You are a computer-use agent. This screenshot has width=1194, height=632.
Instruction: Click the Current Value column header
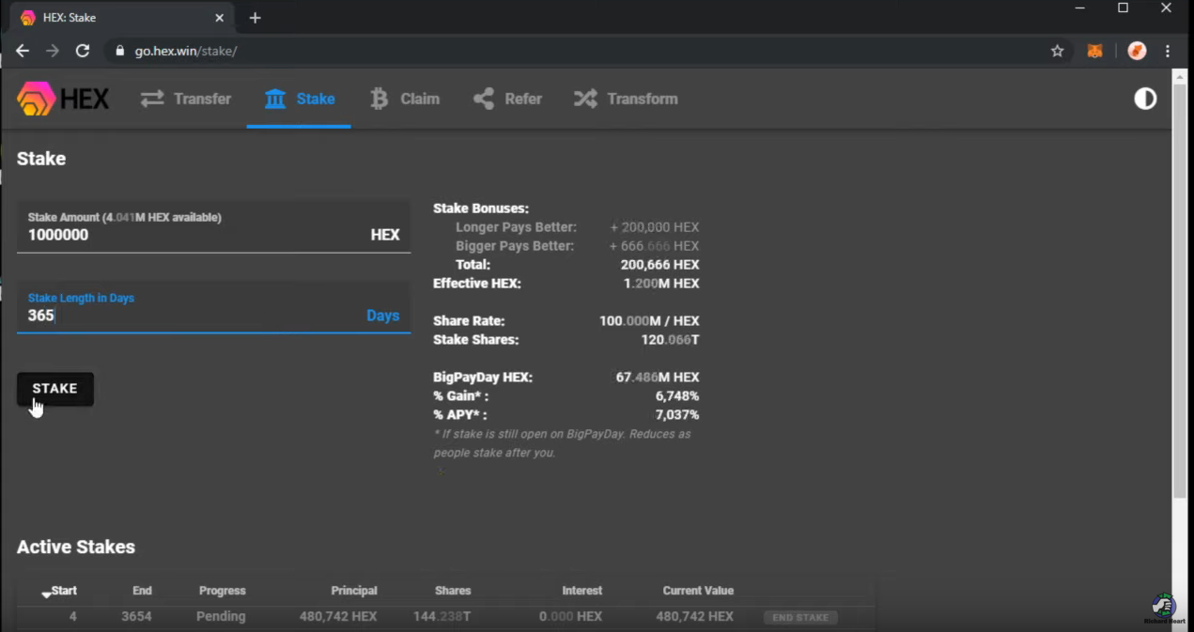698,591
